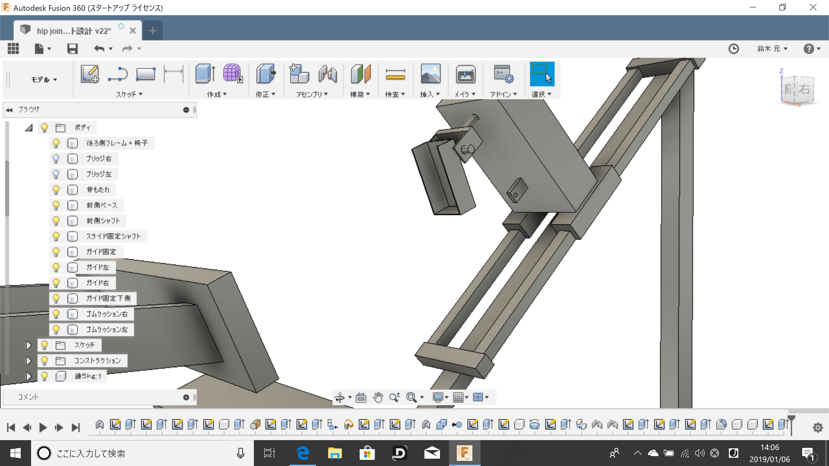The height and width of the screenshot is (466, 829).
Task: Click the Undo button
Action: coord(99,48)
